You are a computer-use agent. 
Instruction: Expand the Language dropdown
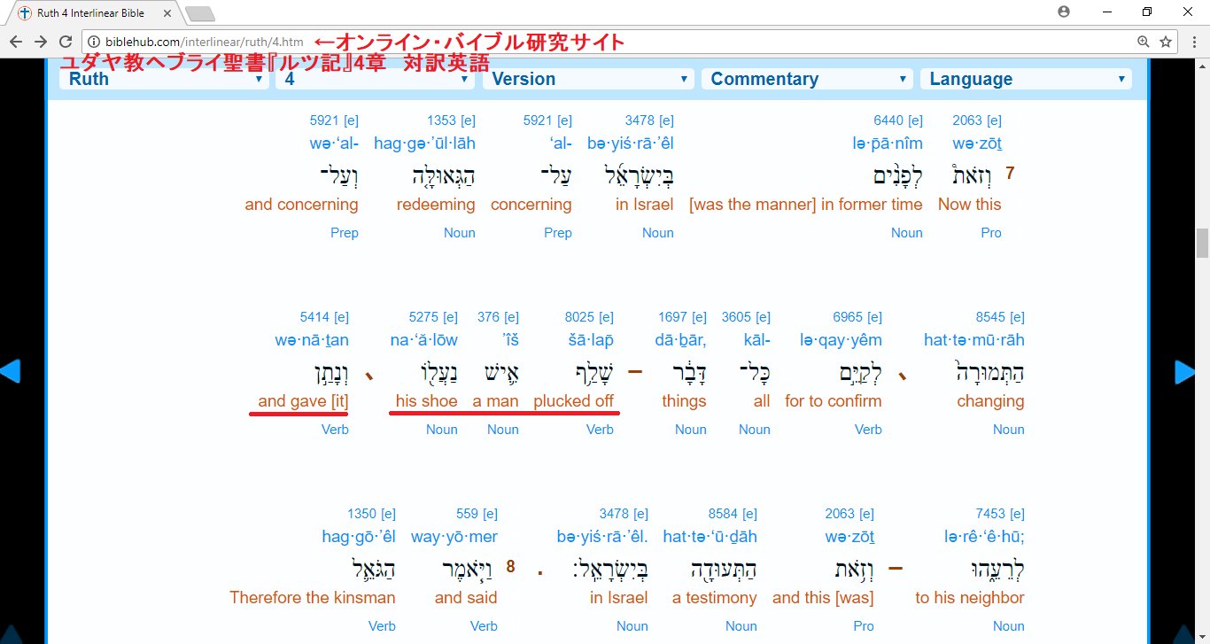[x=1026, y=79]
